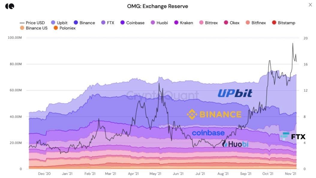Close the chart with the X icon
The height and width of the screenshot is (178, 316).
[310, 5]
